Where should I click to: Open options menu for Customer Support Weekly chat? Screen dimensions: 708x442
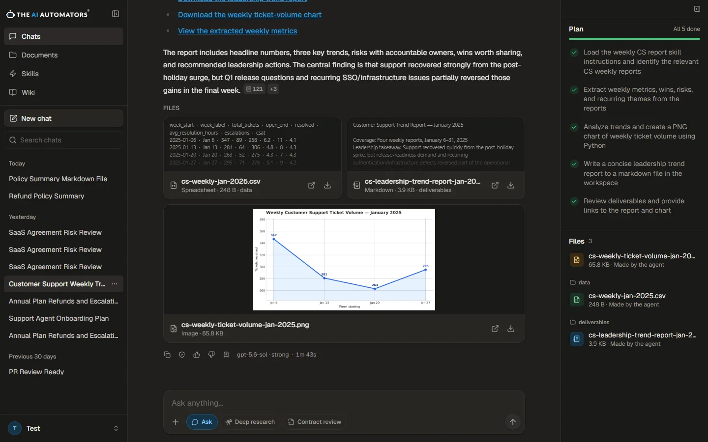click(x=115, y=284)
